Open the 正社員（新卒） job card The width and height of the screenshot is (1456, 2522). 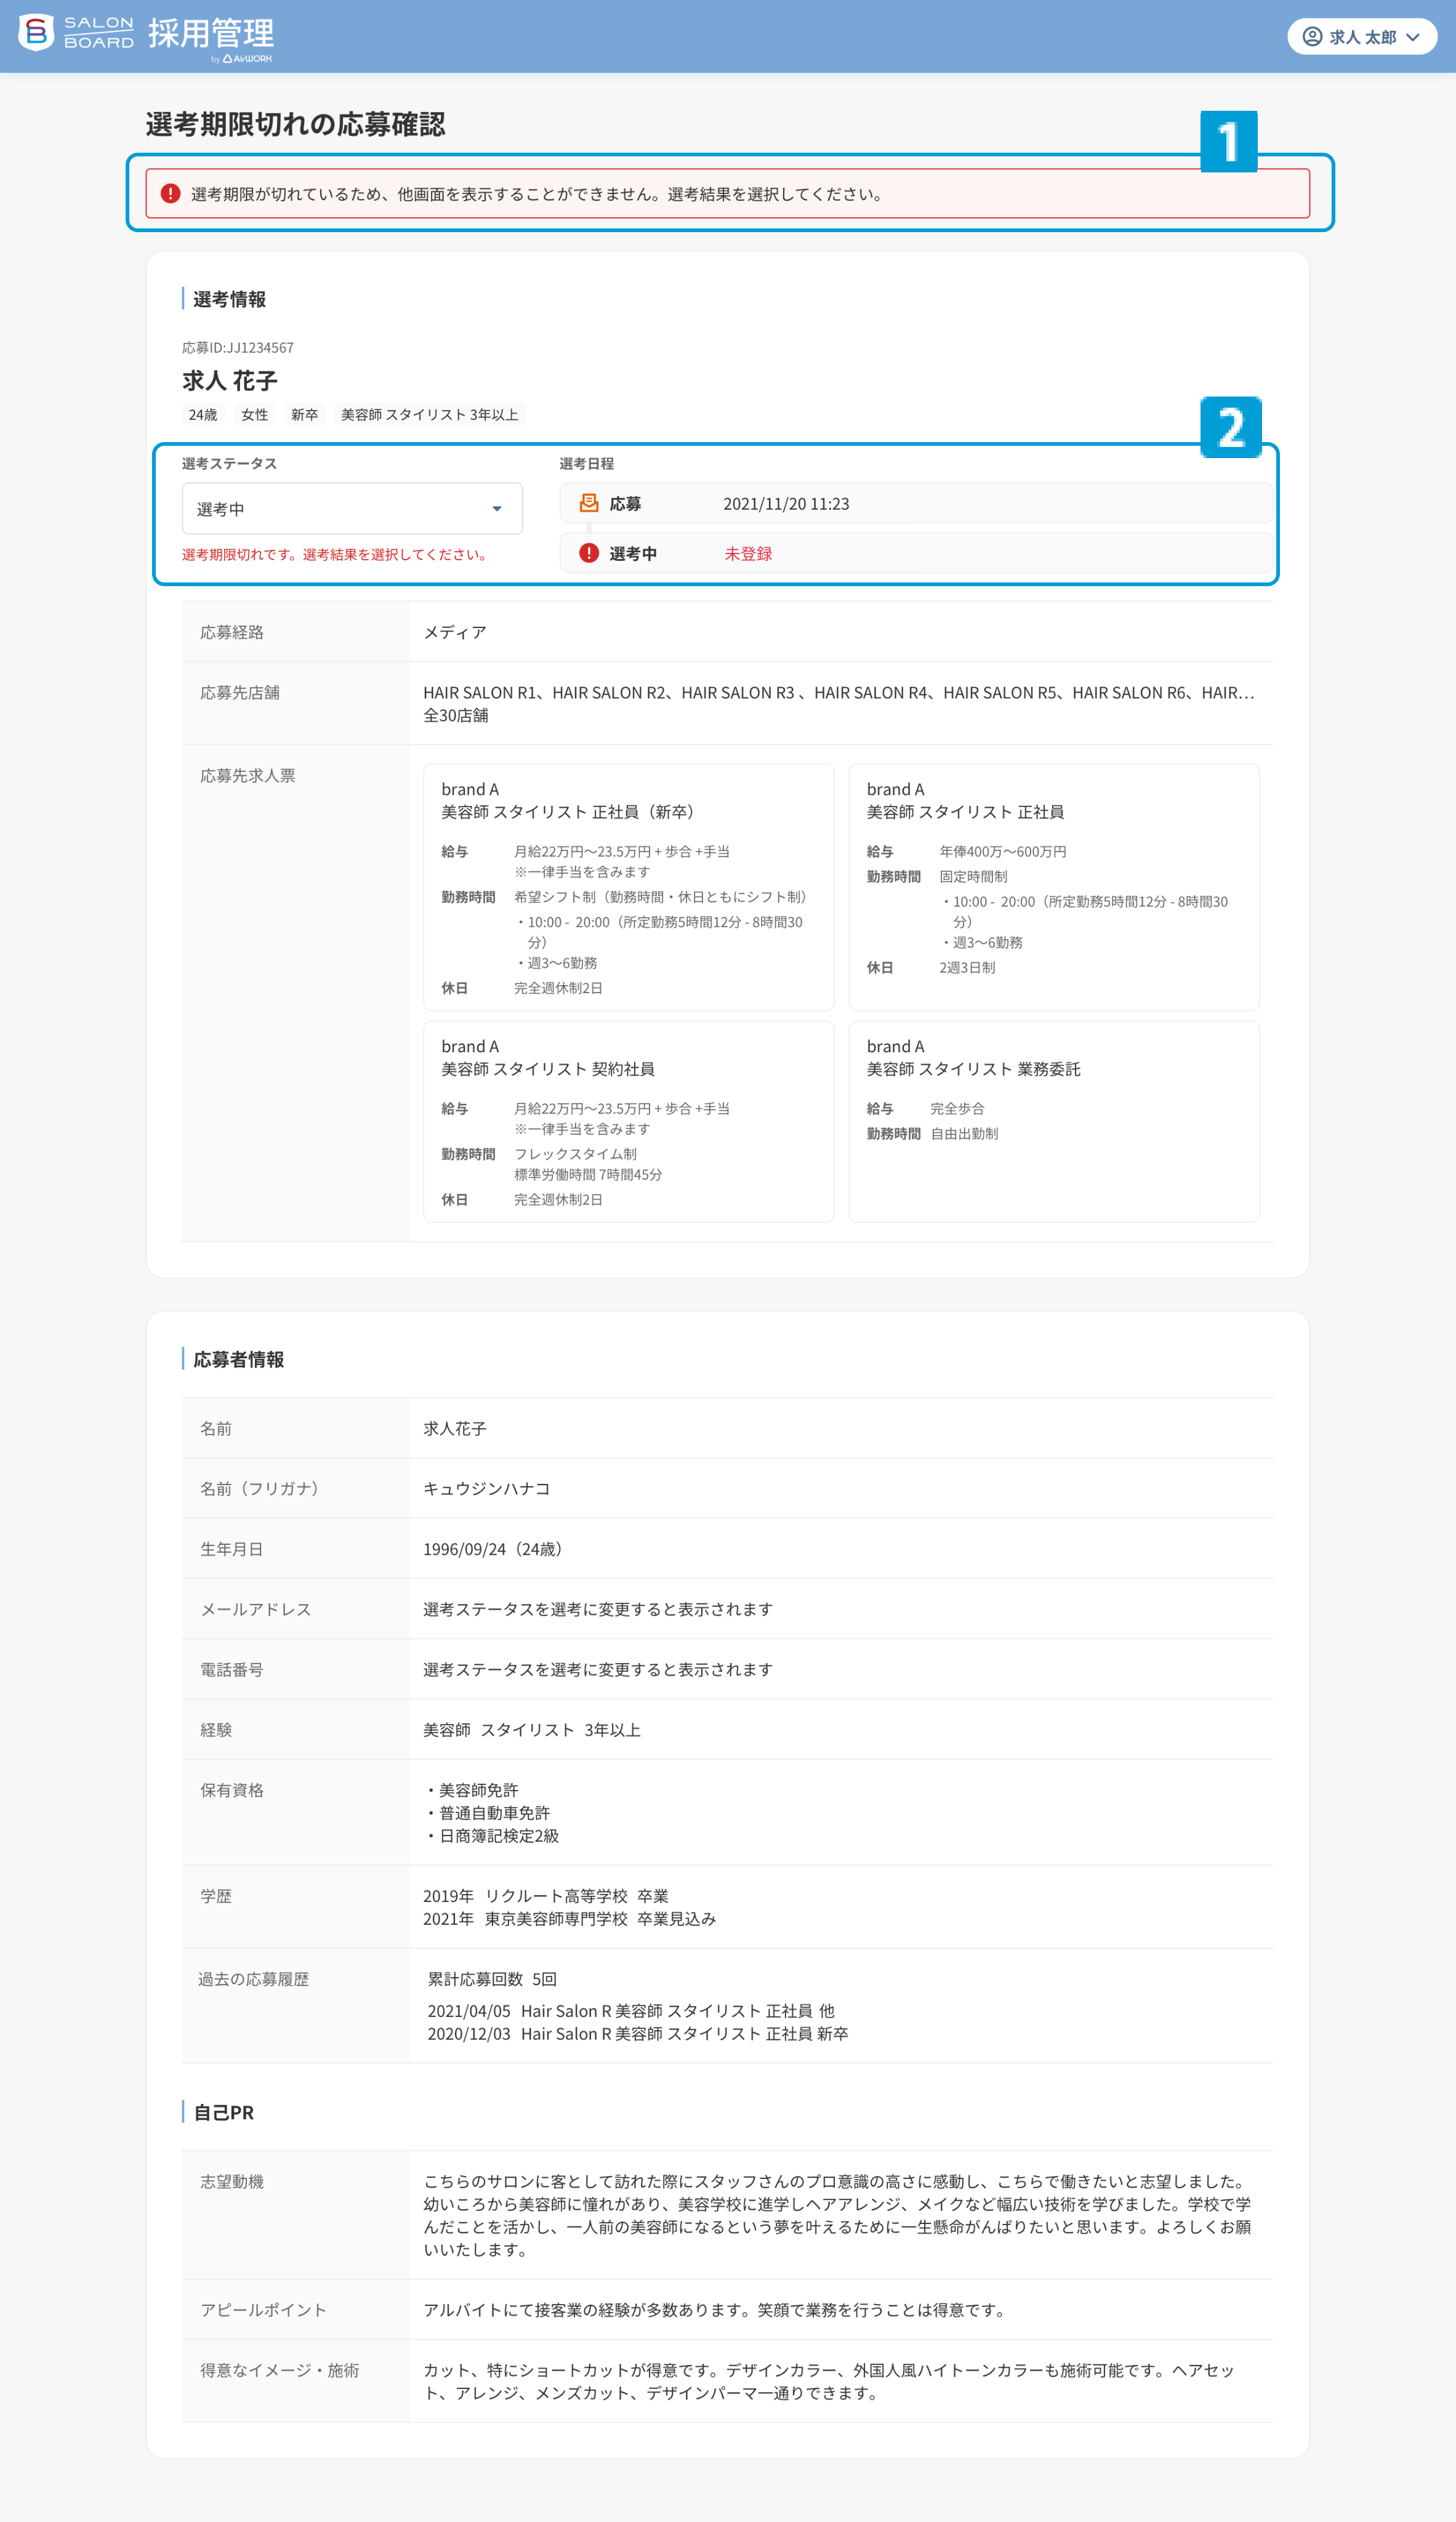click(x=629, y=887)
